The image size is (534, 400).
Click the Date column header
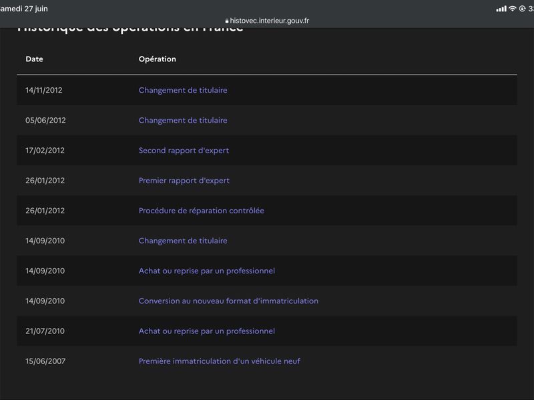[35, 59]
